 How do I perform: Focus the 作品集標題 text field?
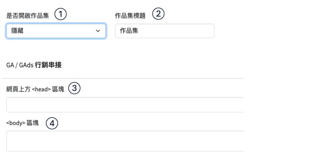[x=165, y=31]
